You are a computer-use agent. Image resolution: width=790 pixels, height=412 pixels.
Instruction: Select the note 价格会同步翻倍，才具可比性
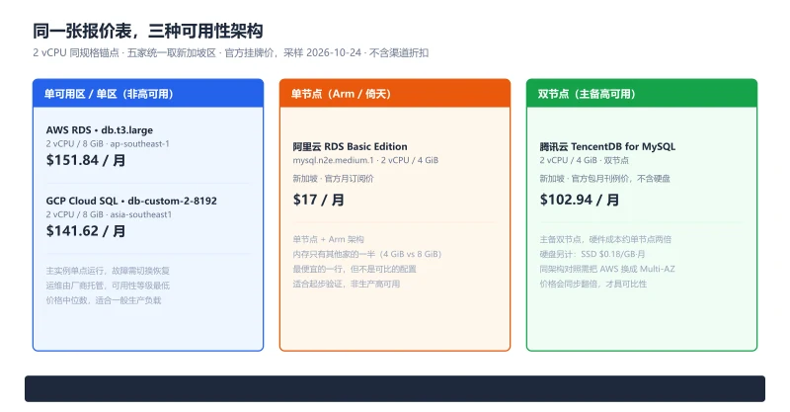tap(593, 284)
